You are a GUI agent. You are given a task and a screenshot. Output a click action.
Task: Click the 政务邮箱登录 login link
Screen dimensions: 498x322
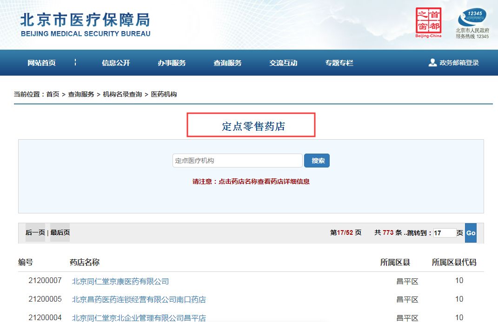tap(459, 63)
